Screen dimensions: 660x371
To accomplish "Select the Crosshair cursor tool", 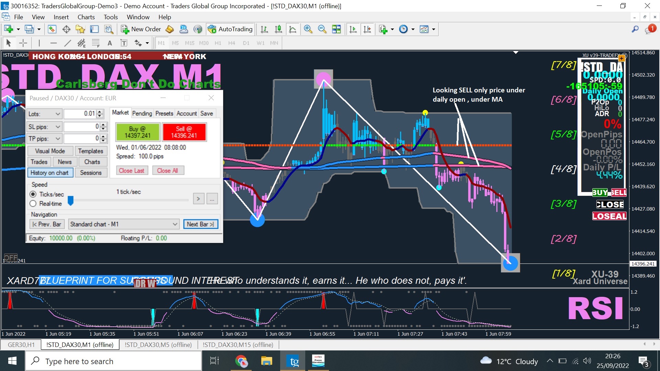I will point(23,43).
